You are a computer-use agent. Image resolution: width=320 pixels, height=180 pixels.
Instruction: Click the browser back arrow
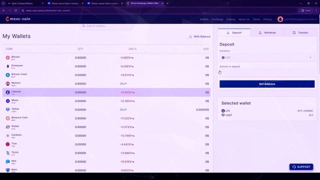3,10
